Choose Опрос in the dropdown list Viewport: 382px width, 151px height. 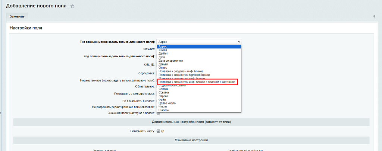[x=163, y=68]
